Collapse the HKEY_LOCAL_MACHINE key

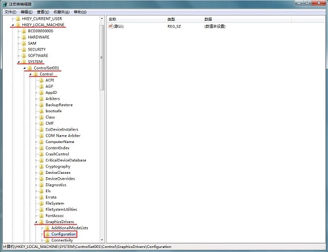pyautogui.click(x=13, y=25)
